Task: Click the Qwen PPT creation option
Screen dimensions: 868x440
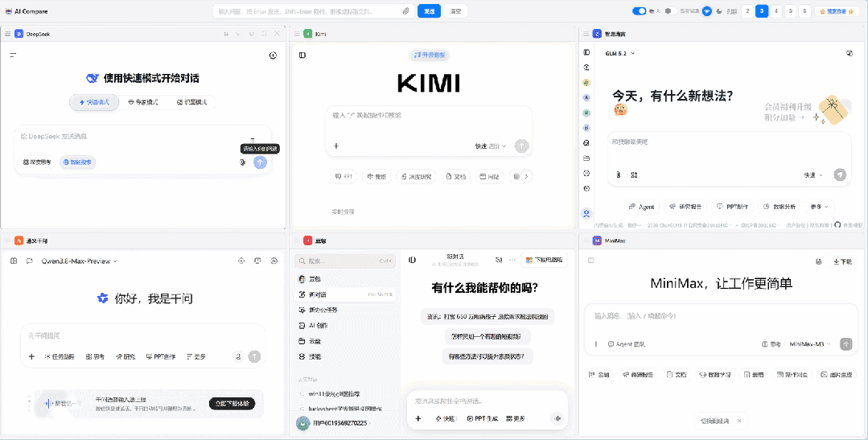Action: [x=161, y=356]
